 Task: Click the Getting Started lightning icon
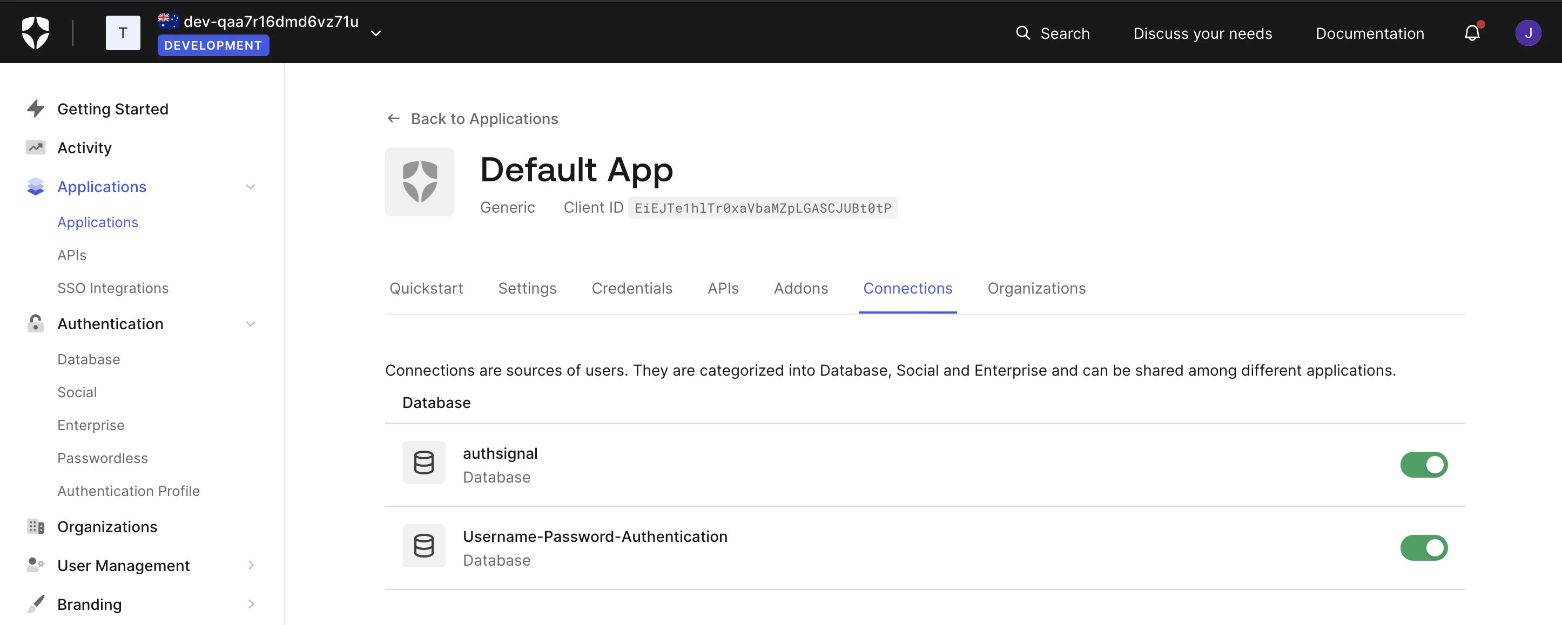point(36,108)
